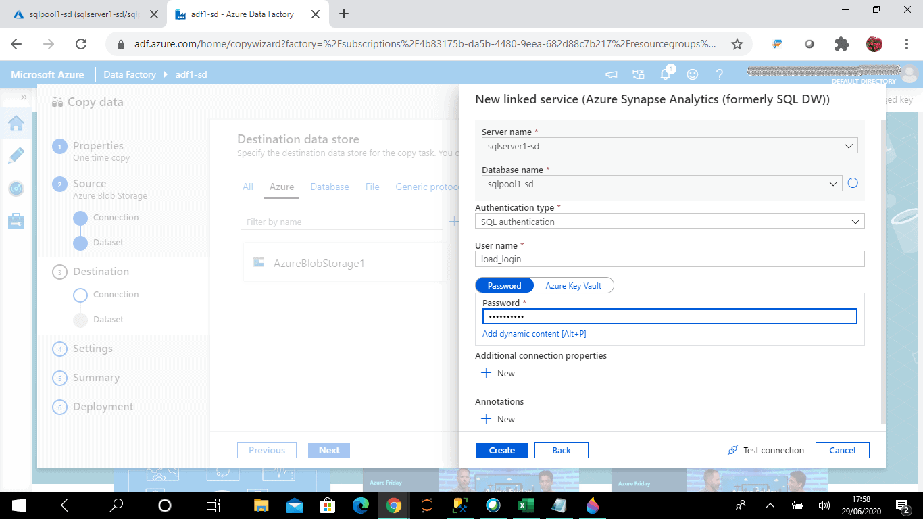Switch to the sqlpool1-sd browser tab

[84, 14]
